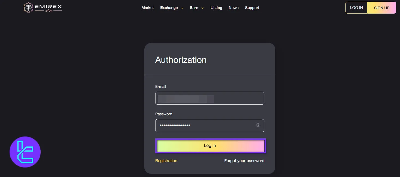Open the Support page
Screen dimensions: 400x177
click(x=252, y=8)
